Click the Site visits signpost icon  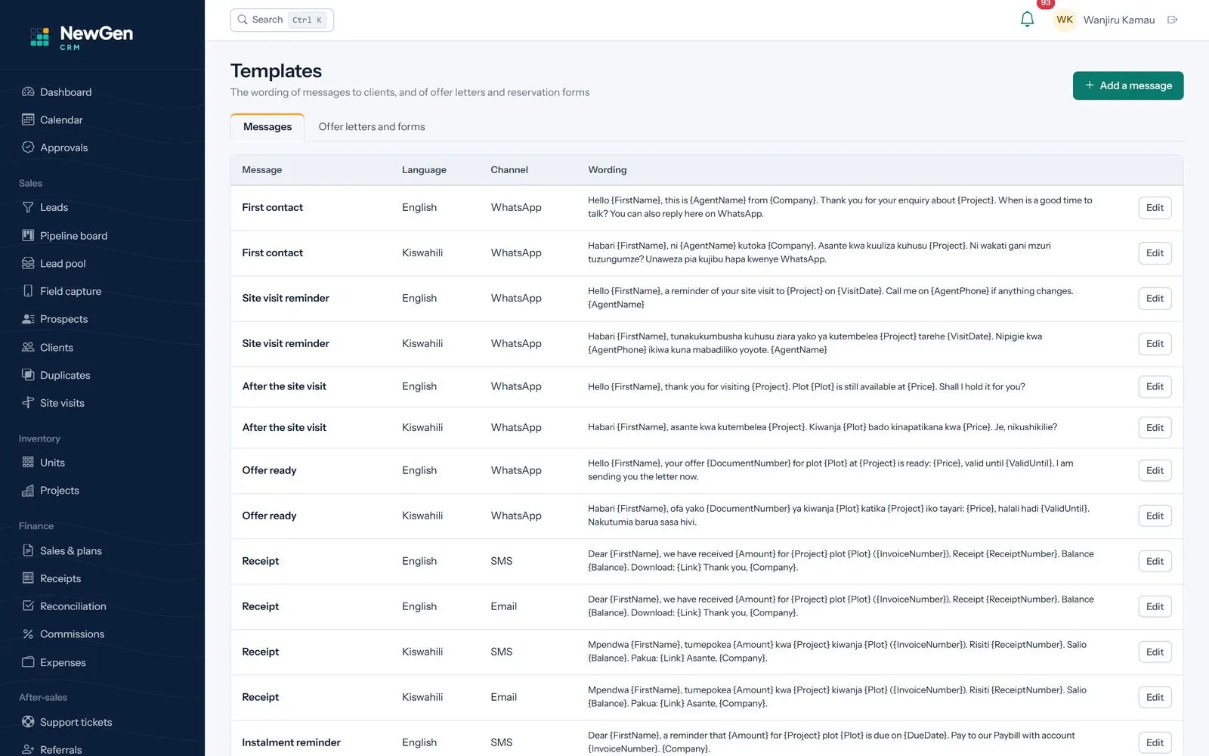pyautogui.click(x=28, y=403)
